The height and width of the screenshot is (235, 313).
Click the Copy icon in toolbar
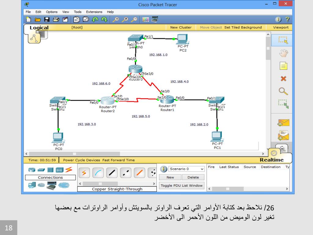(x=76, y=19)
